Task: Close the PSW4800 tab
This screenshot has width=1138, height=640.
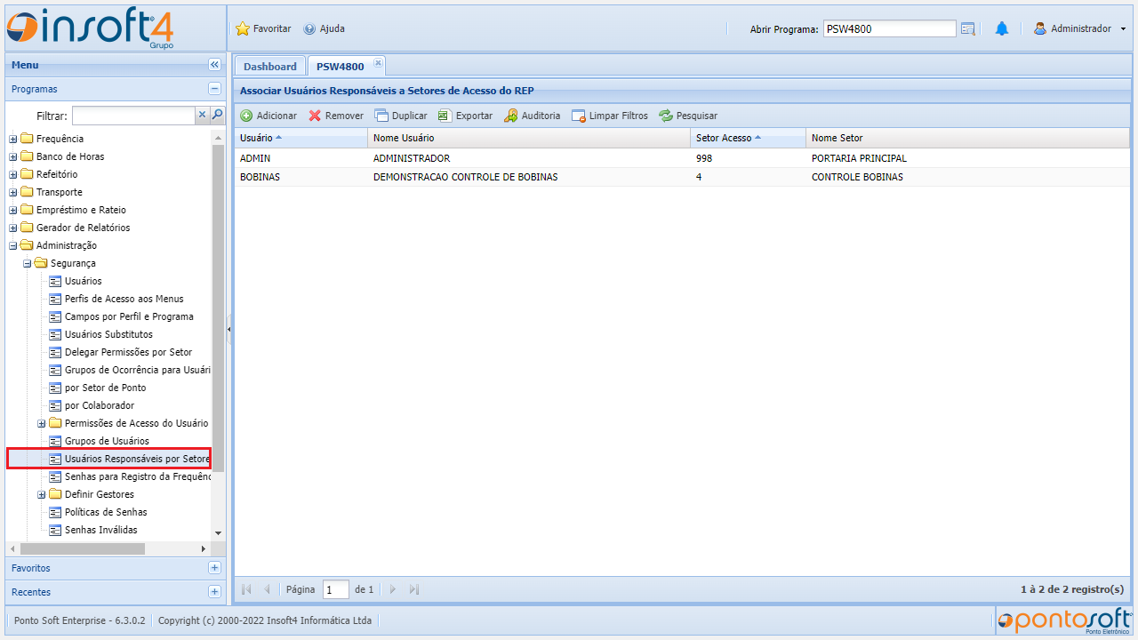Action: pos(378,62)
